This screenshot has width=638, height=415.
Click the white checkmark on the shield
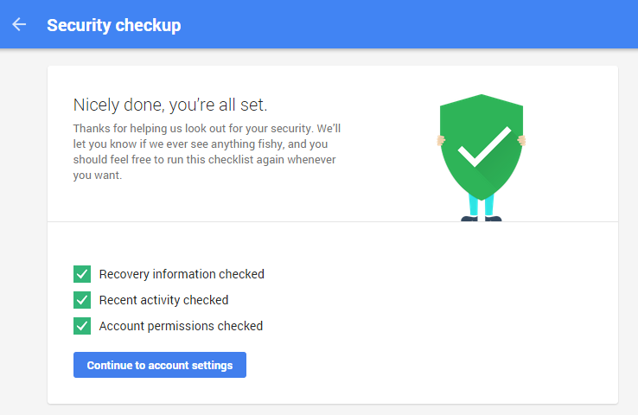(484, 147)
